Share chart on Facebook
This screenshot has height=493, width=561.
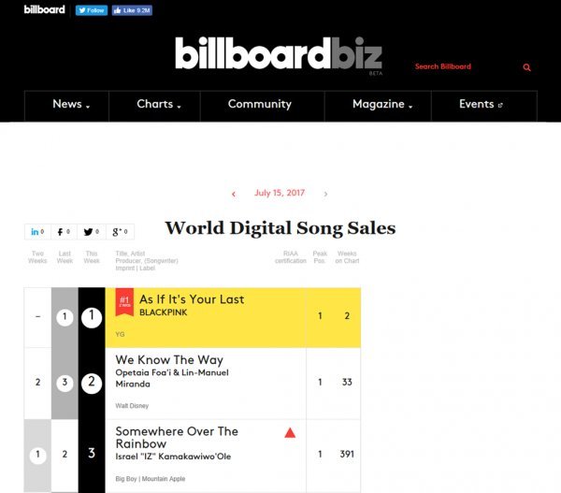(x=65, y=232)
